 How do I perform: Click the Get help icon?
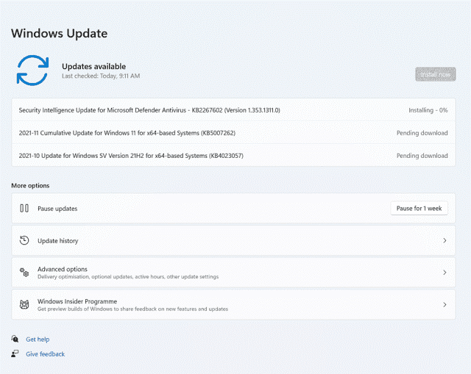15,339
